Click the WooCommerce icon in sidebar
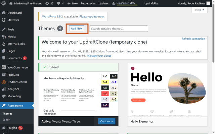Viewport: 215px width, 134px height. [4, 67]
